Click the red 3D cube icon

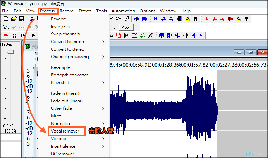tap(118, 35)
